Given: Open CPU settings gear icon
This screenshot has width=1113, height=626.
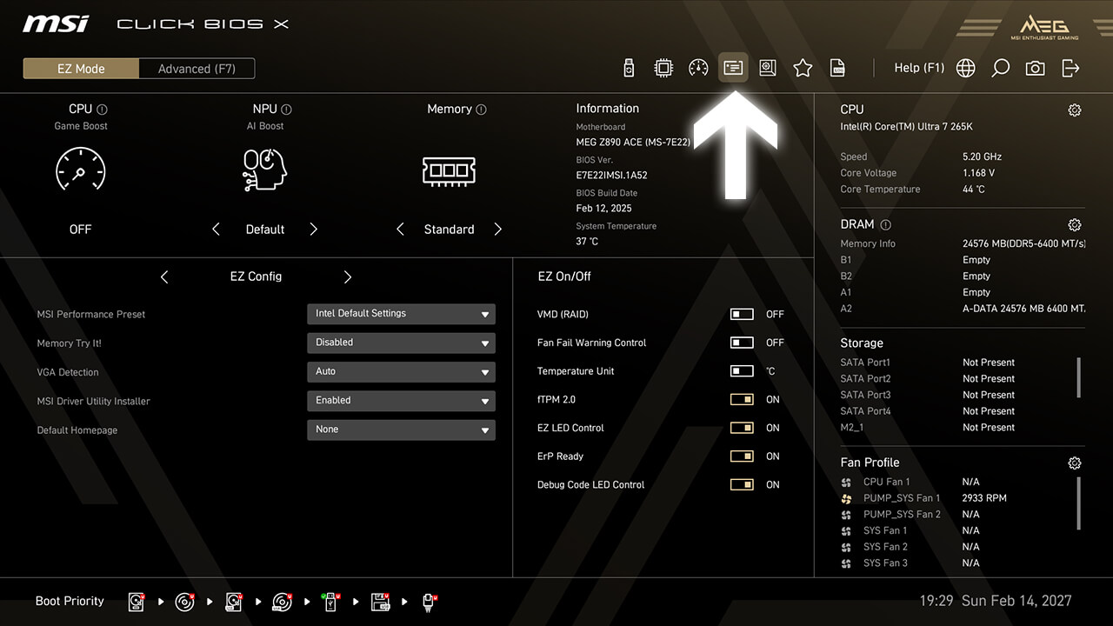Looking at the screenshot, I should (x=1075, y=110).
